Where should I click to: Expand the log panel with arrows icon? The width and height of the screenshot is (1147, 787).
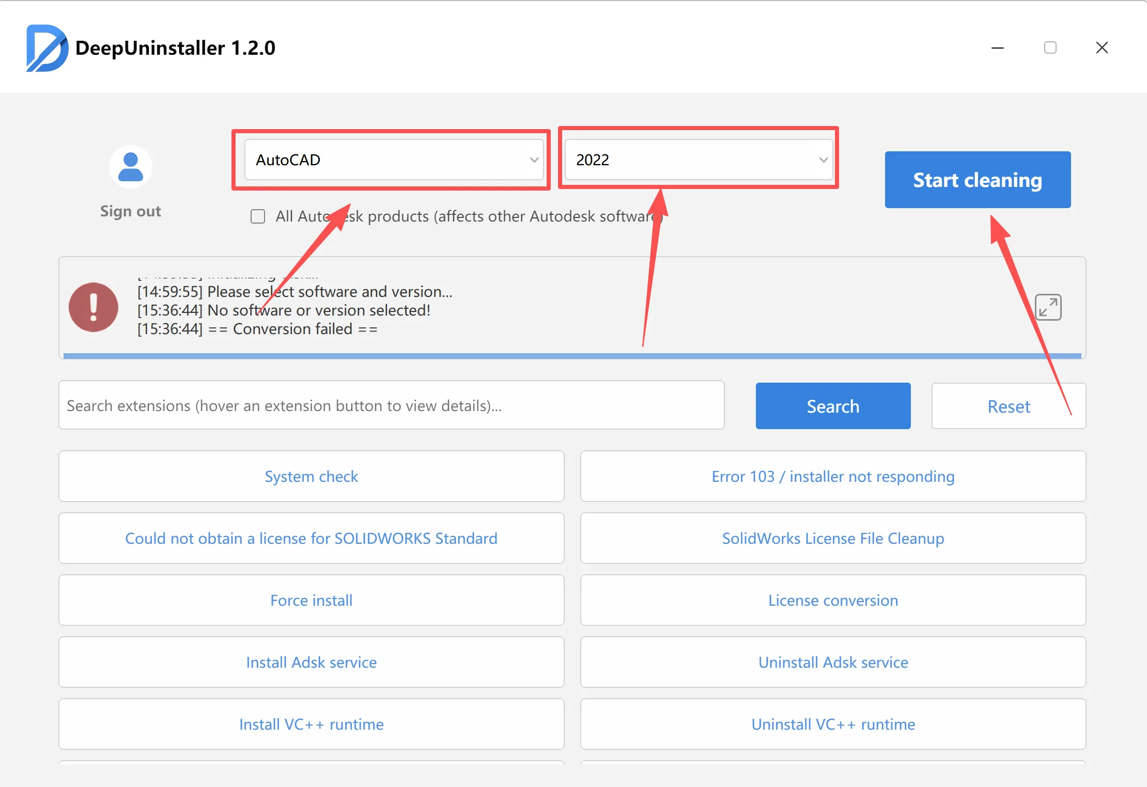point(1048,308)
